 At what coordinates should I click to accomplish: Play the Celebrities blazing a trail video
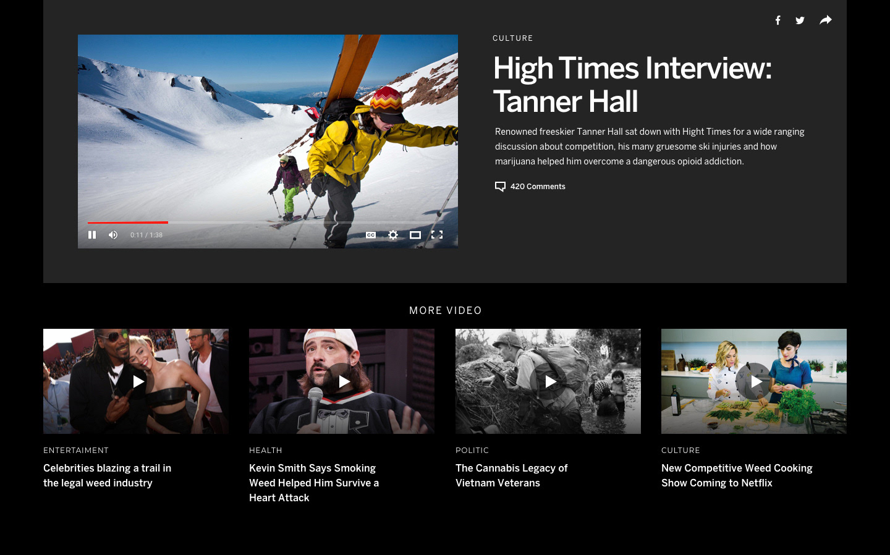click(x=136, y=381)
